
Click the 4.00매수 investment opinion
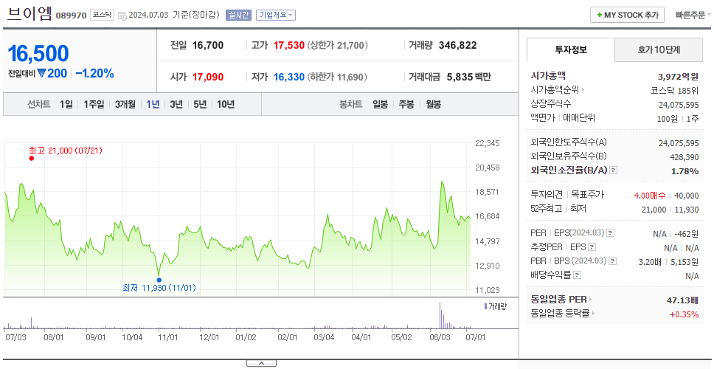click(x=650, y=196)
